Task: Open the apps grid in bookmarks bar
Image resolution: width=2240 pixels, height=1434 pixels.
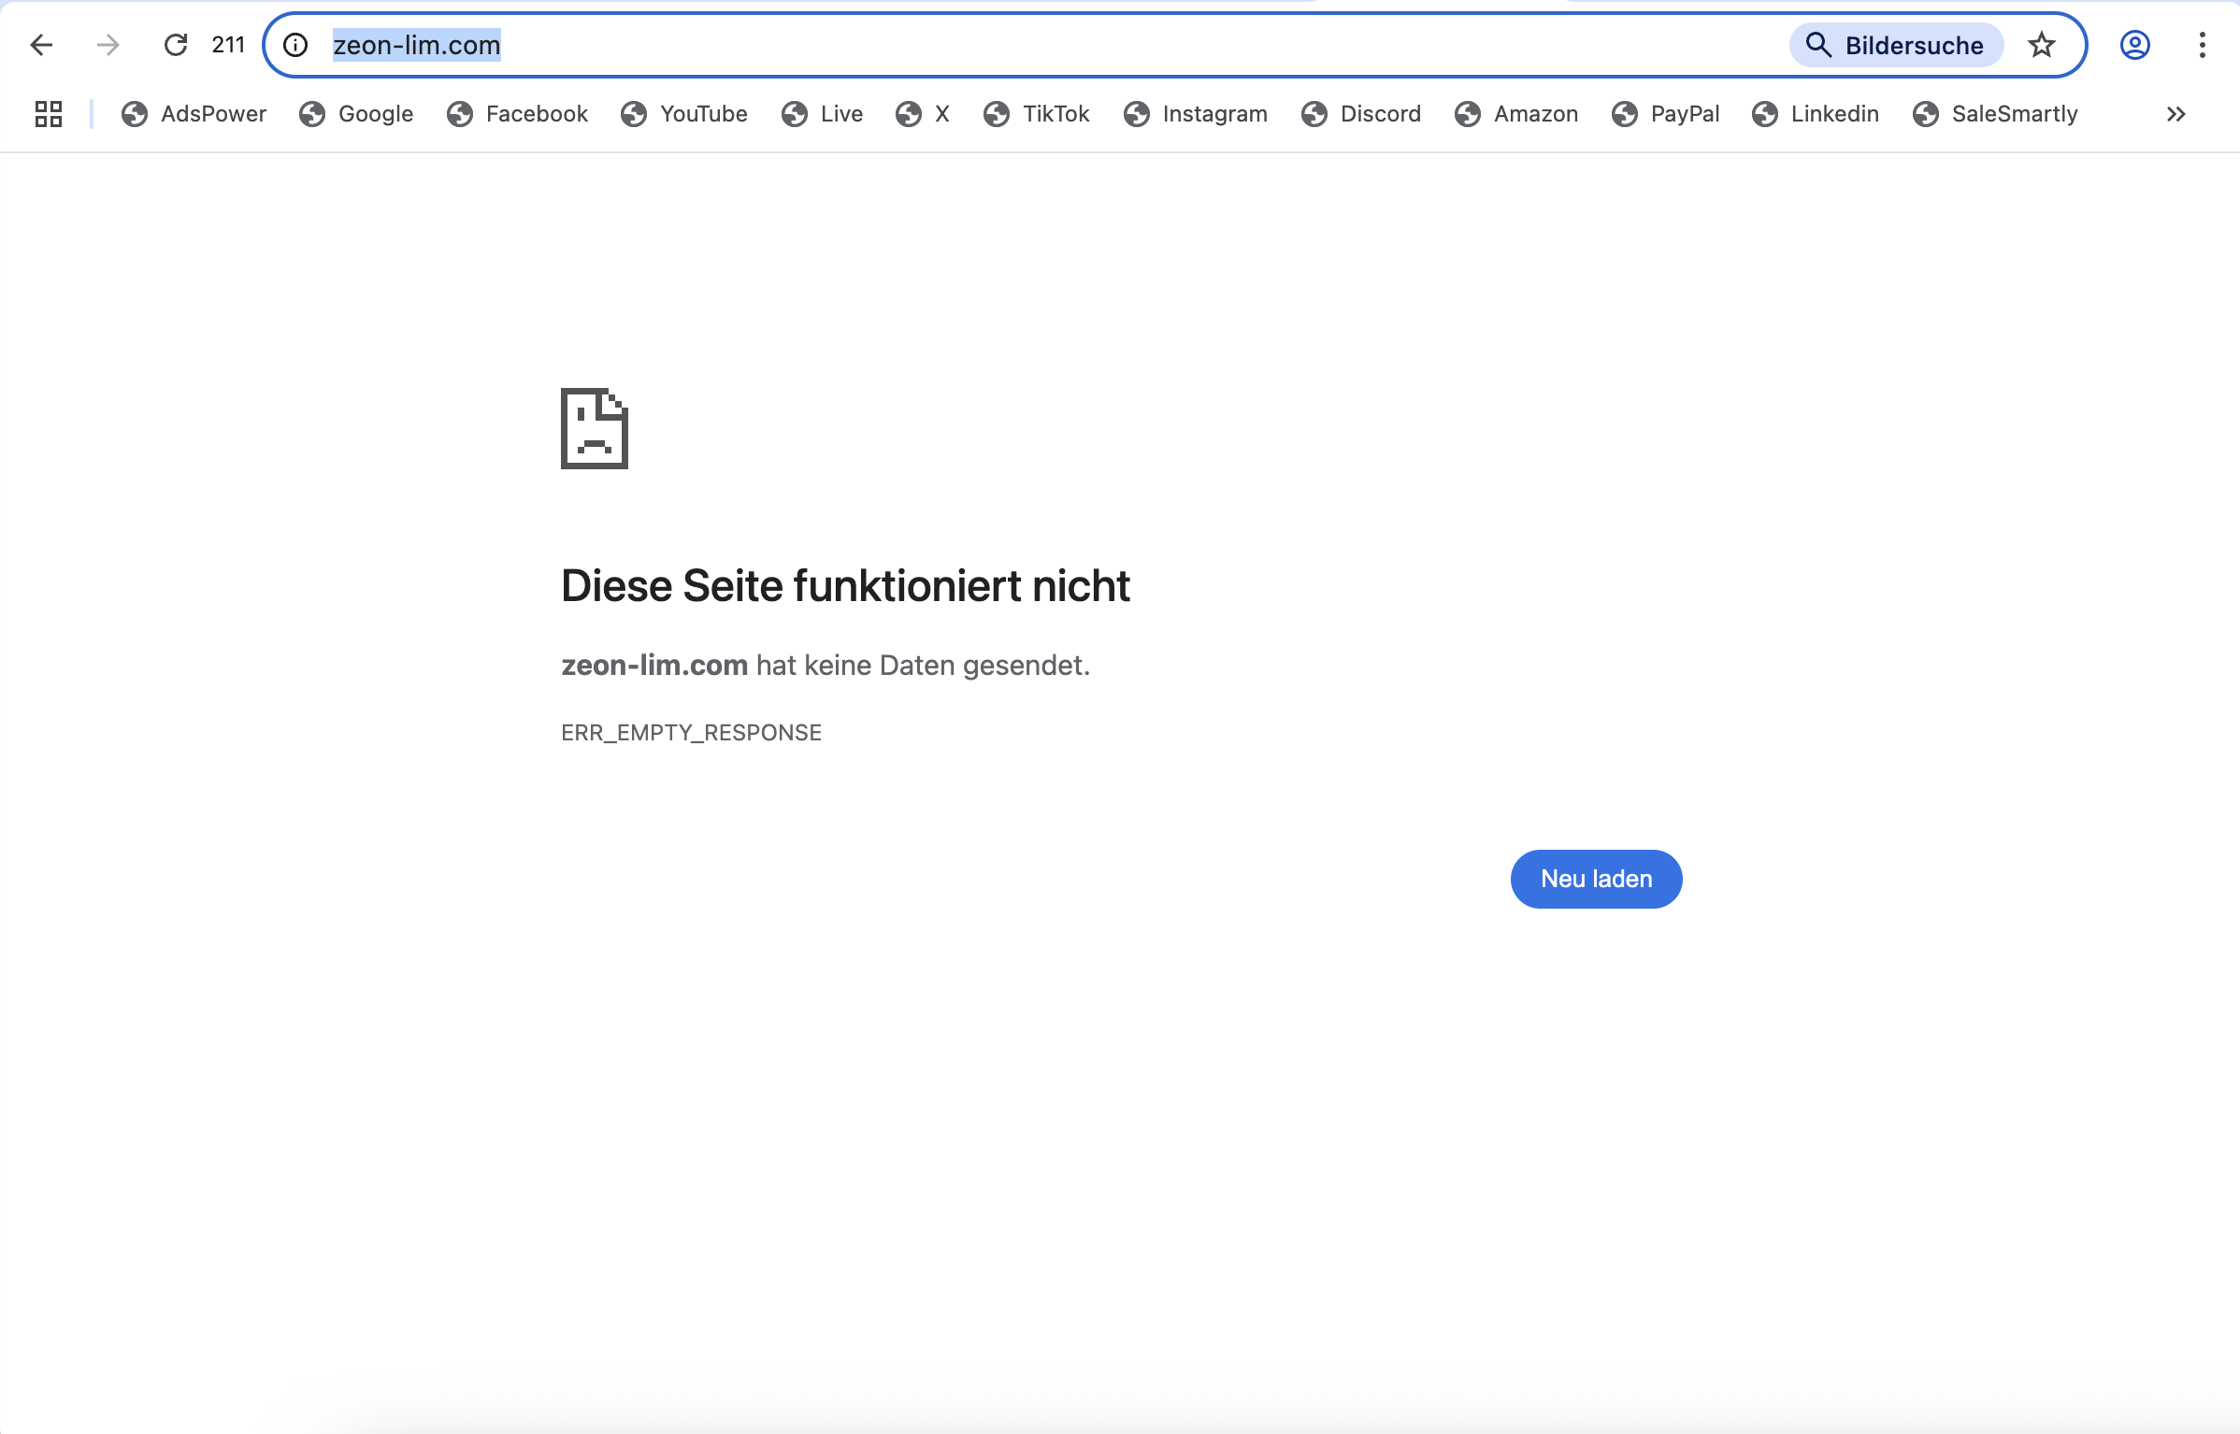Action: 49,114
